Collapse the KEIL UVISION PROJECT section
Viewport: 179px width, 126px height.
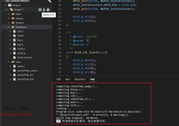coord(3,1)
